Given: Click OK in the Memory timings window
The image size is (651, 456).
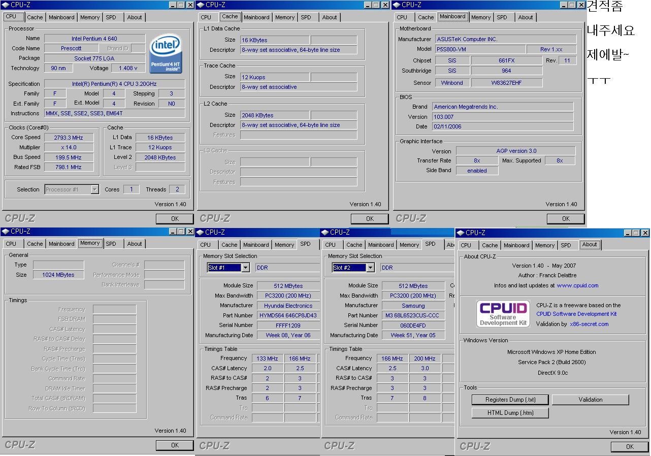Looking at the screenshot, I should click(x=175, y=445).
